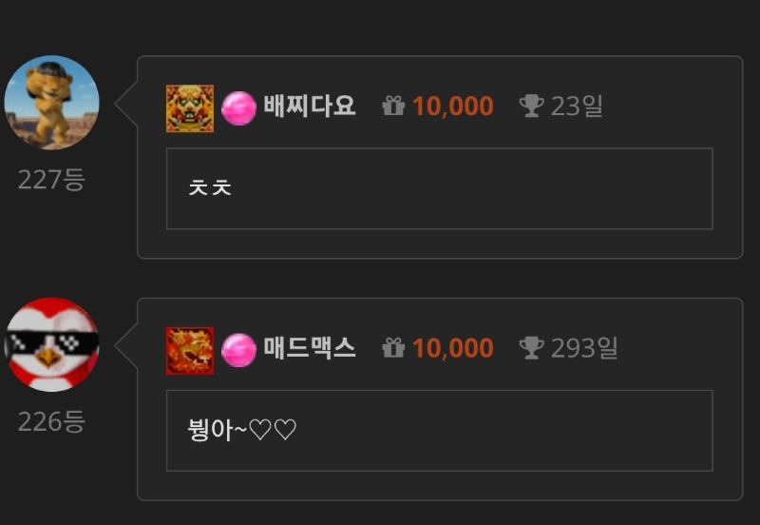Click the trophy icon beside 23일

531,106
